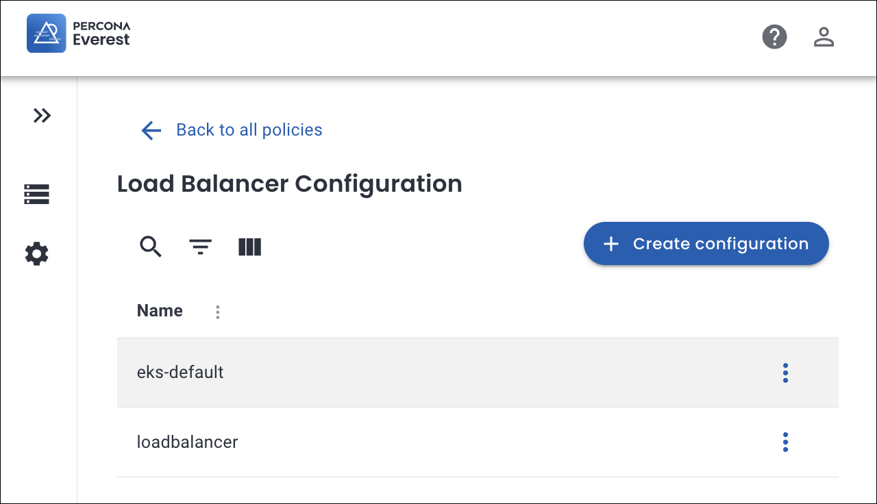This screenshot has height=504, width=877.
Task: Toggle show/hide columns icon
Action: click(x=249, y=247)
